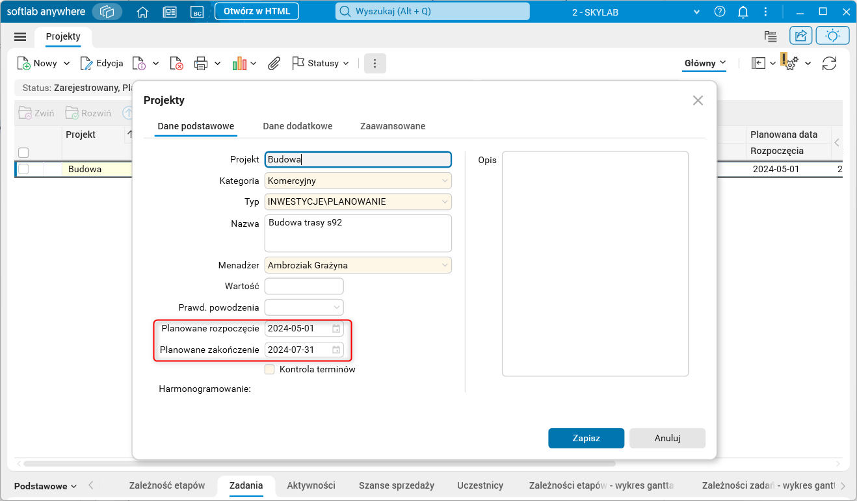This screenshot has height=501, width=857.
Task: Open the Szanse sprzedaży bottom tab
Action: coord(397,485)
